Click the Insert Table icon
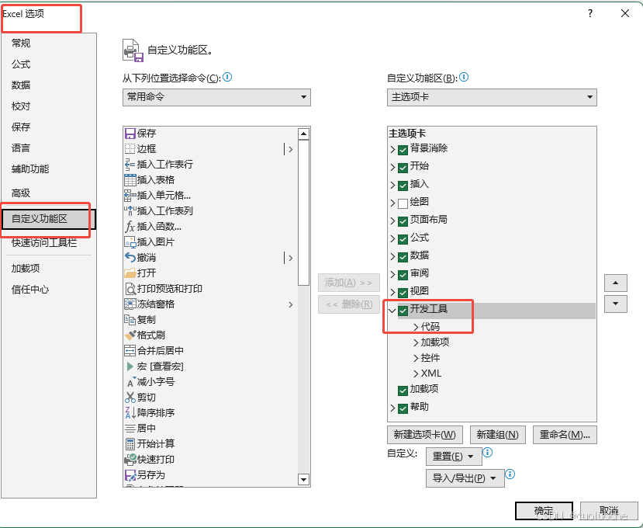 click(130, 180)
